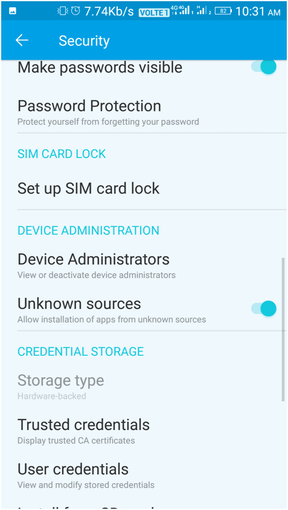Tap the SIM 2 signal bars
Screen dimensions: 288x510
pyautogui.click(x=204, y=11)
